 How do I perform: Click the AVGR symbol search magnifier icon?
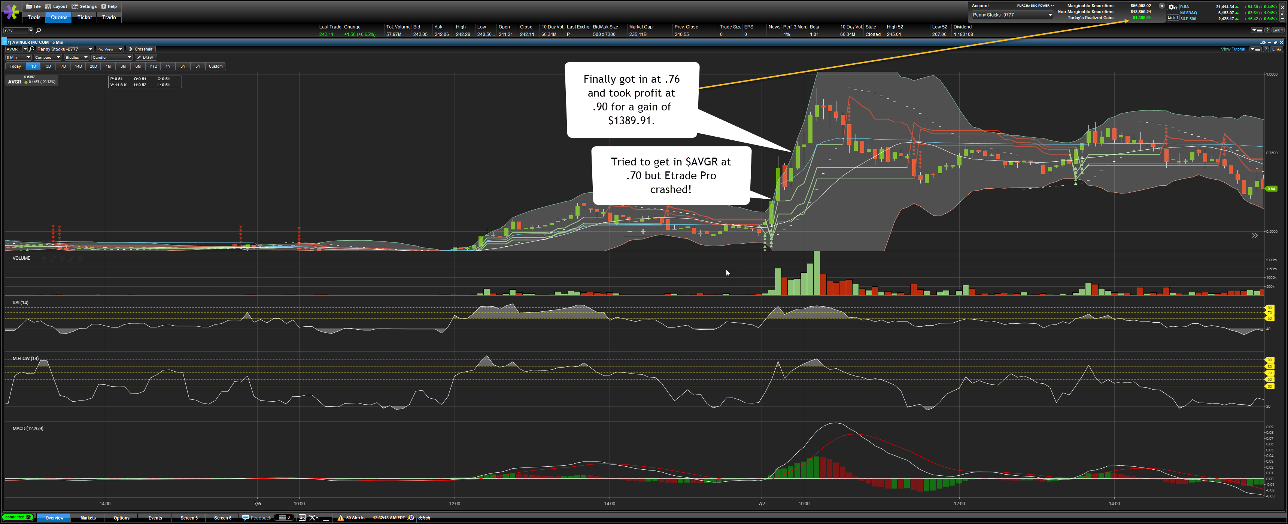pos(31,49)
